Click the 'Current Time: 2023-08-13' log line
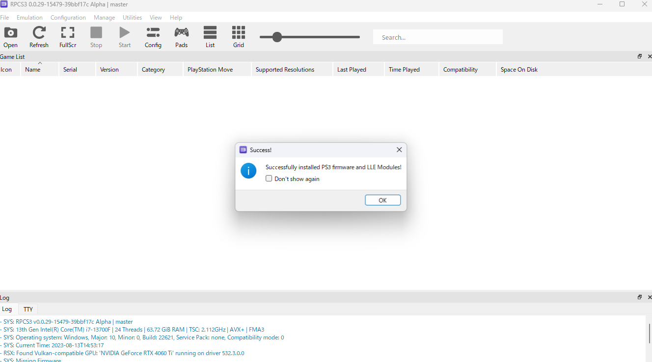The image size is (652, 362). click(53, 345)
